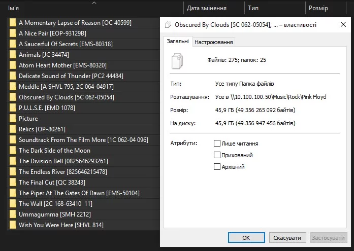Sort by 'Ім'я' column header
Screen dimensions: 354x251
tap(14, 8)
